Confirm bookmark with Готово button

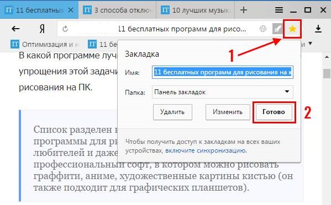click(x=274, y=112)
